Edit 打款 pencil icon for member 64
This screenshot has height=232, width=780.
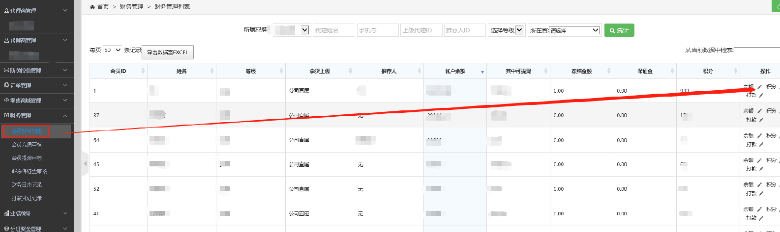pos(761,144)
